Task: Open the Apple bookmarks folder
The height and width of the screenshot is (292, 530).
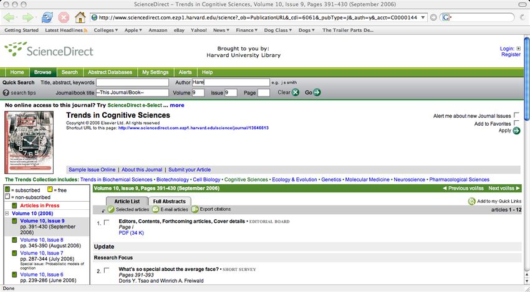Action: (133, 31)
